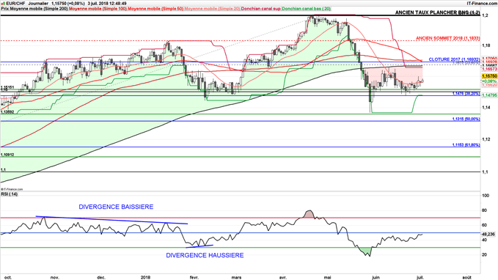This screenshot has width=498, height=280.
Task: Click the RSI ( 14) indicator label
Action: pos(10,194)
